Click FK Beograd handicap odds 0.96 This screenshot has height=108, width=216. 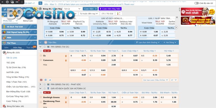[55, 32]
